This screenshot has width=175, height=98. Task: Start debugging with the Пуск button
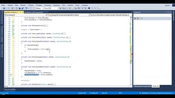click(63, 8)
